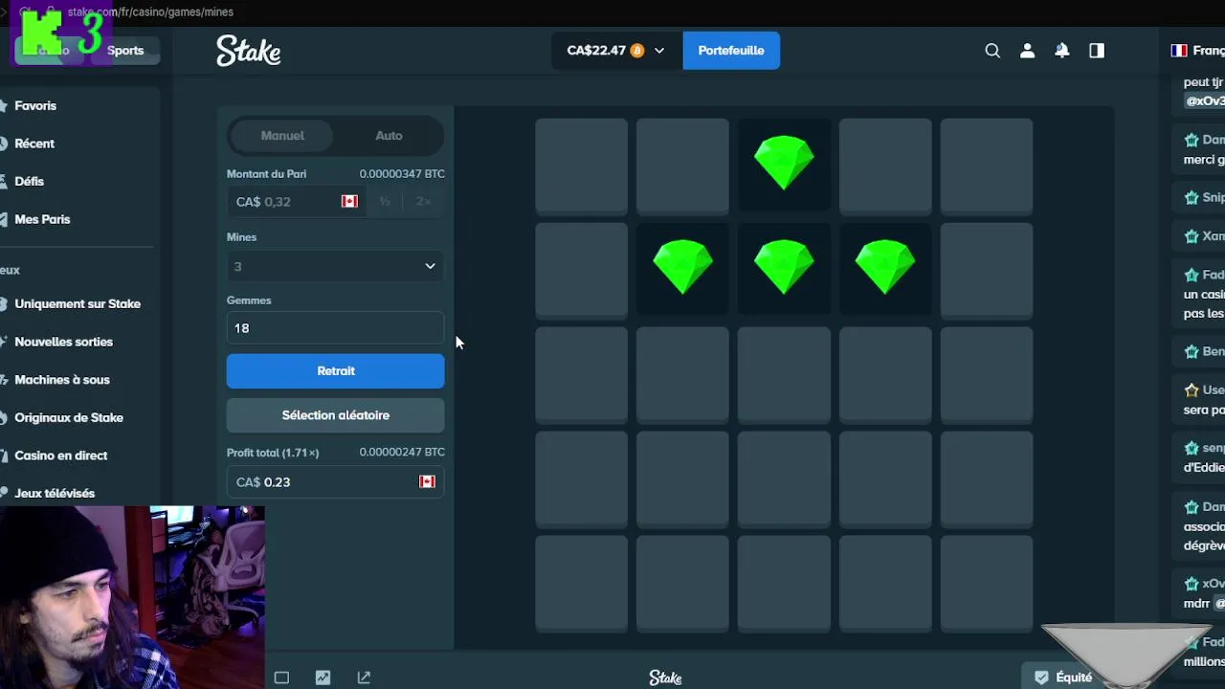Switch to the Sports tab
Screen dimensions: 1225x689
(x=125, y=51)
